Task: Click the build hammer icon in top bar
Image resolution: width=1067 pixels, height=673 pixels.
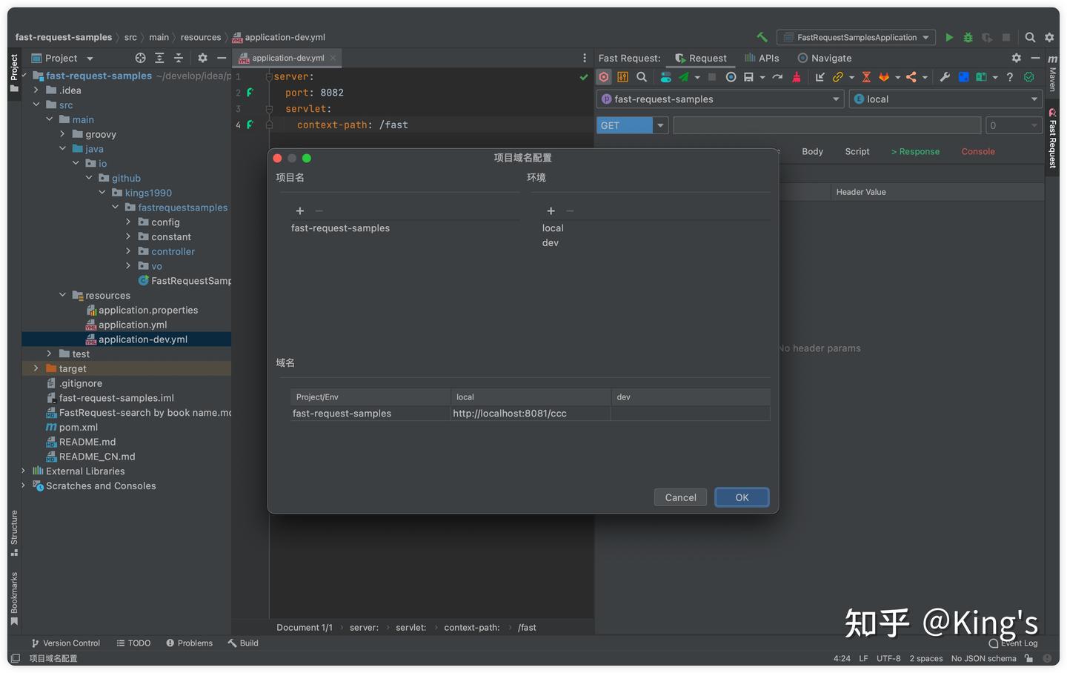Action: point(762,37)
